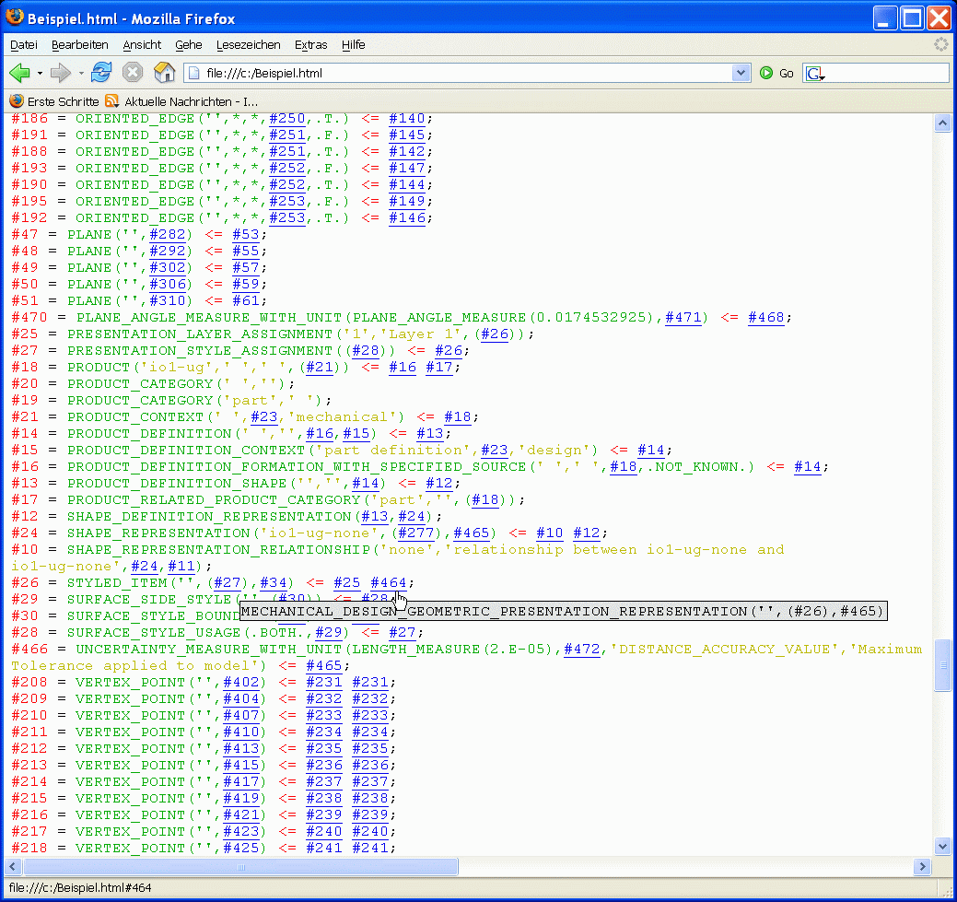Expand the Back history dropdown arrow
Screen dimensions: 957x902
pyautogui.click(x=40, y=73)
